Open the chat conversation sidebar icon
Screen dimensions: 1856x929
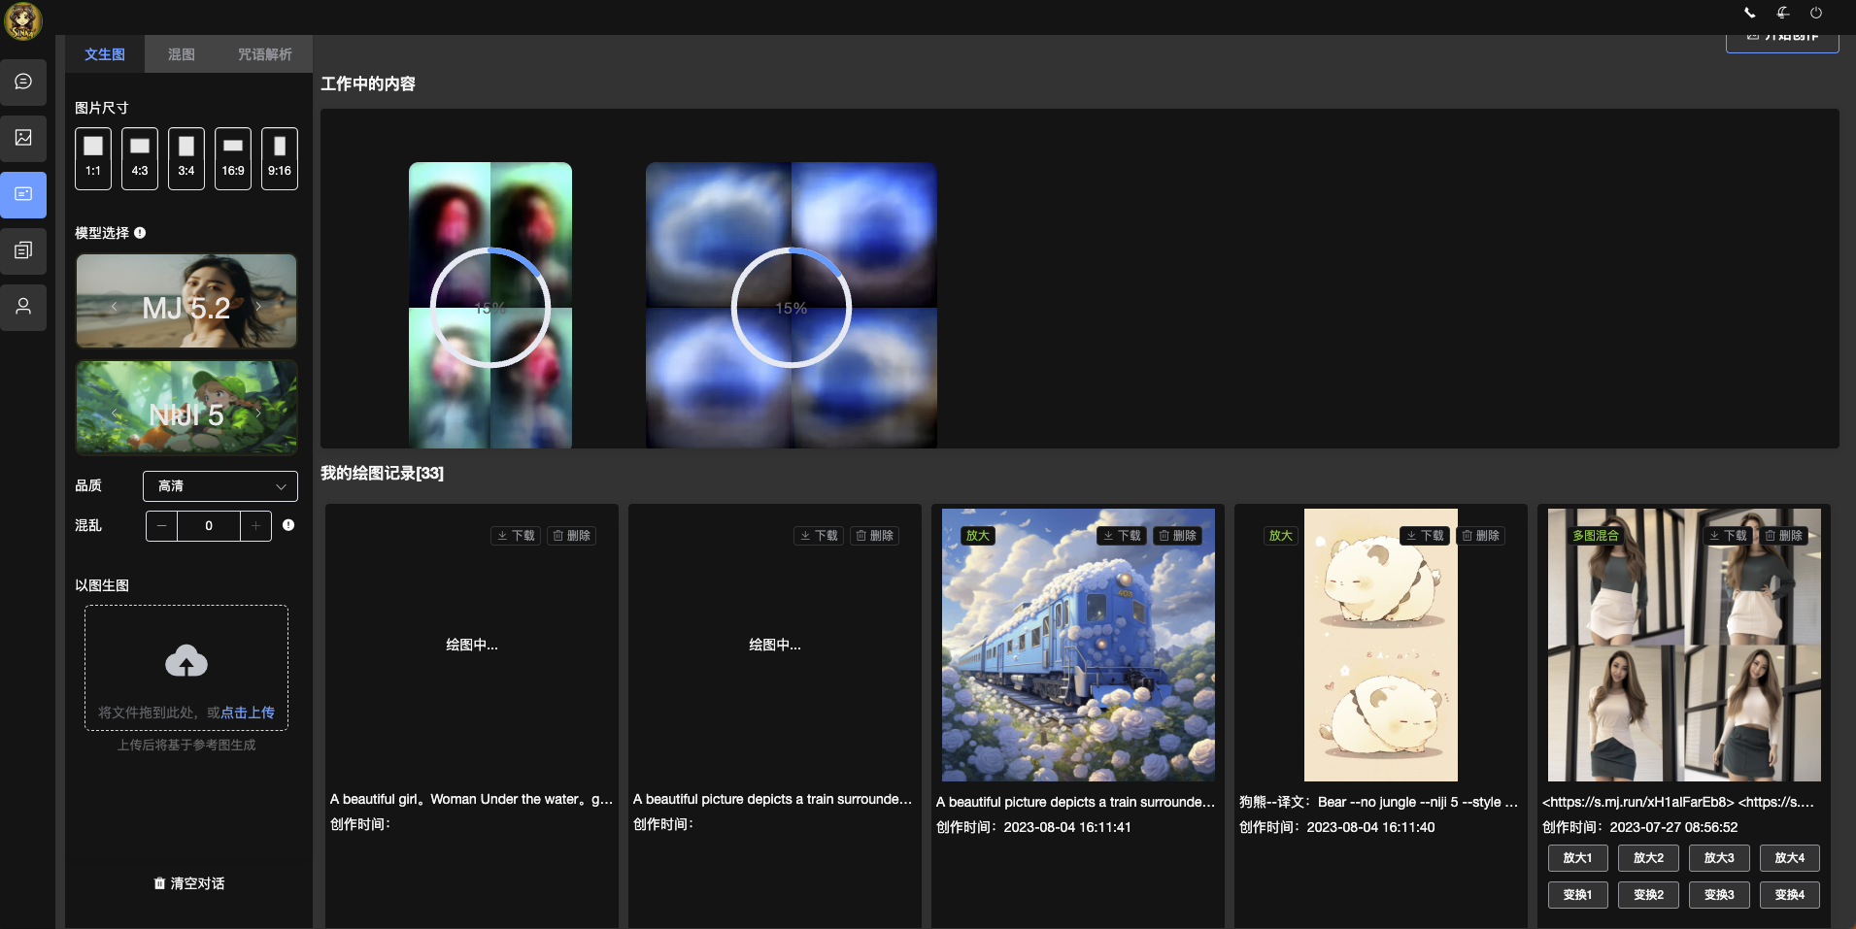(23, 82)
